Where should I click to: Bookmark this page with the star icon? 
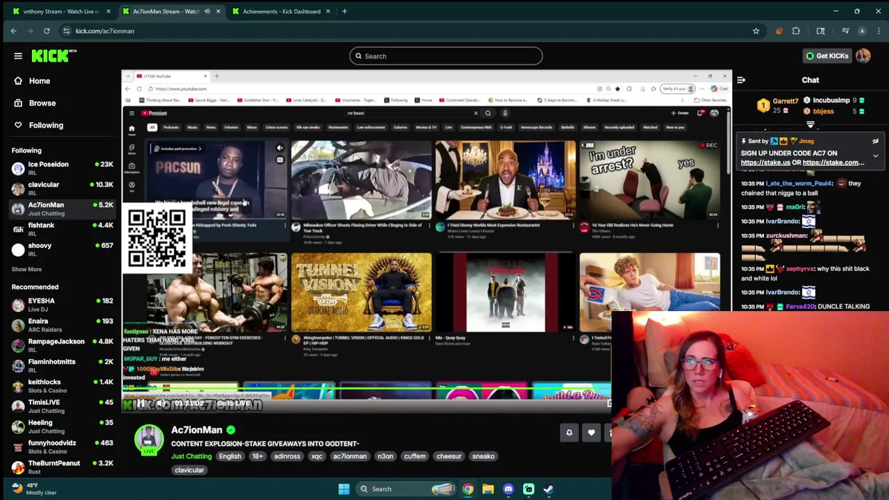coord(756,31)
